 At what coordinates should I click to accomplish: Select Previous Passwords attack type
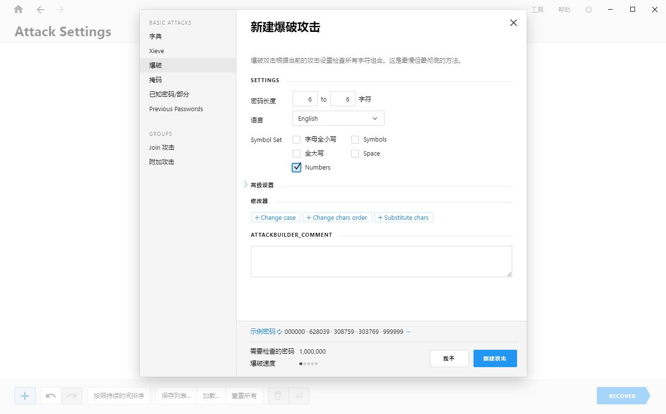tap(188, 109)
